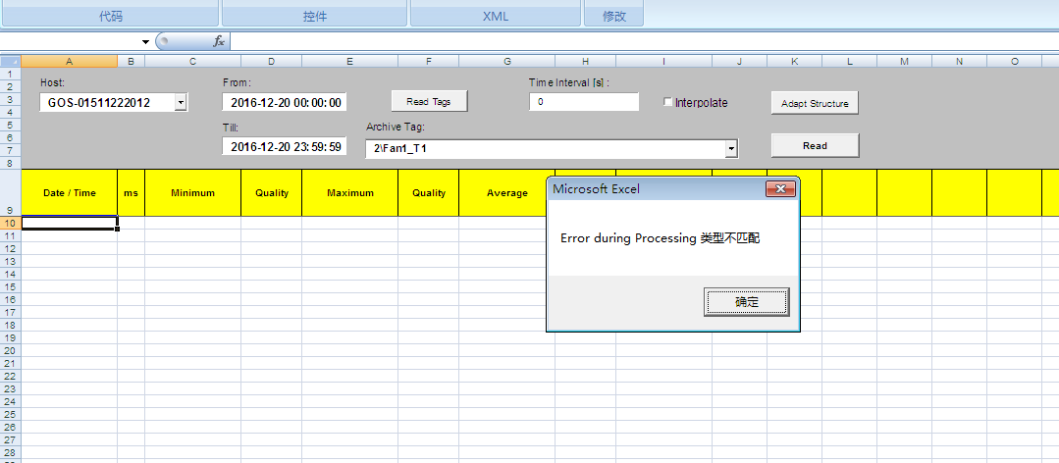Click the From date input field

pyautogui.click(x=285, y=103)
